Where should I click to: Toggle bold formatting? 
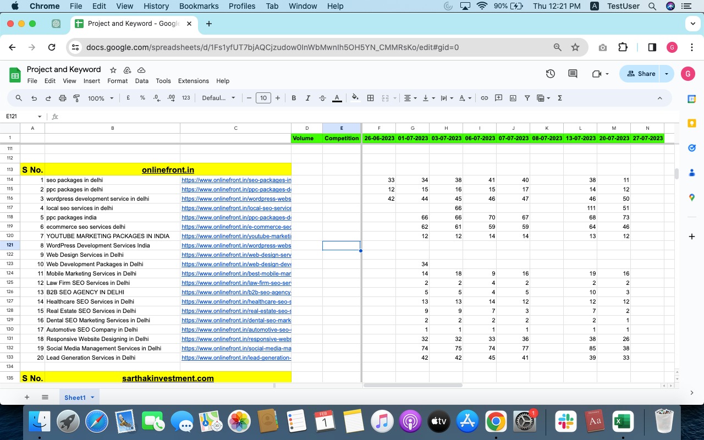[x=294, y=98]
